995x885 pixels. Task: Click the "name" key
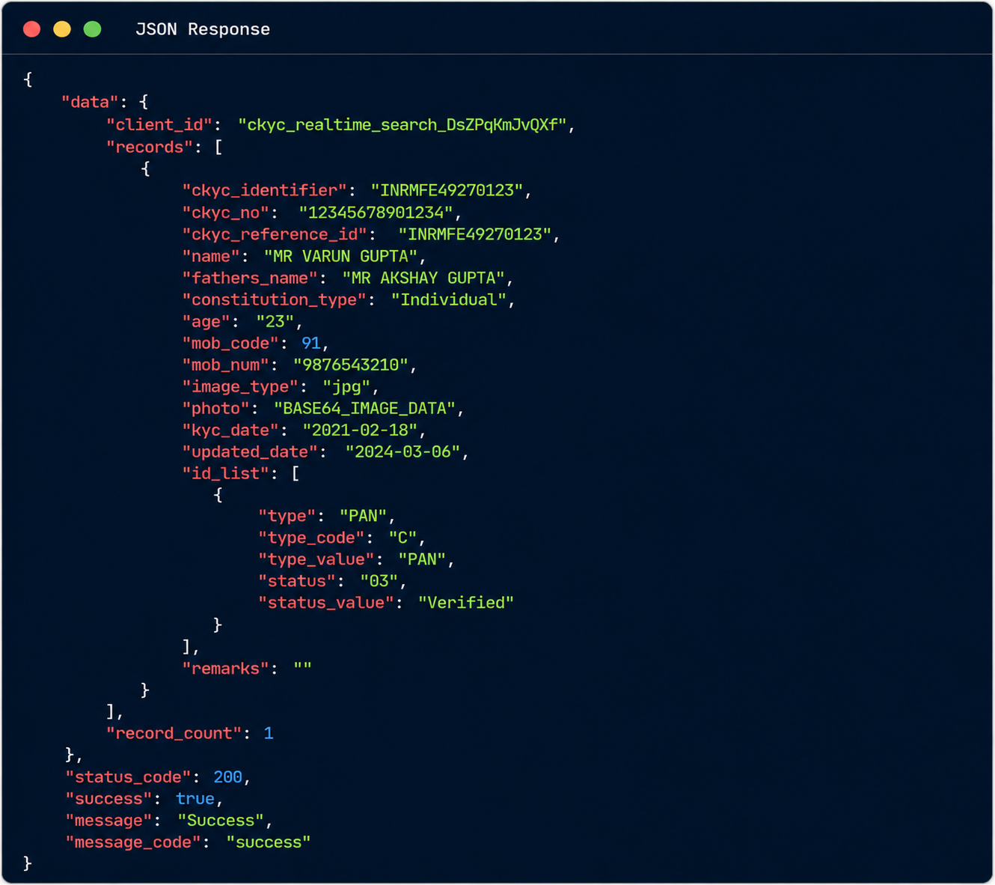(x=212, y=256)
